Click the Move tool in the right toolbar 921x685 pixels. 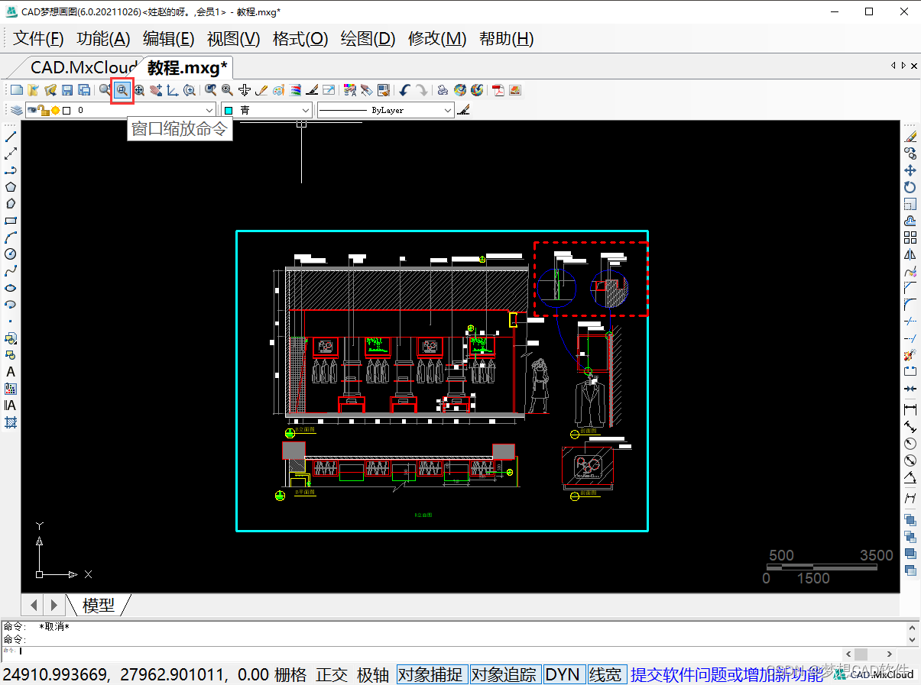coord(910,169)
